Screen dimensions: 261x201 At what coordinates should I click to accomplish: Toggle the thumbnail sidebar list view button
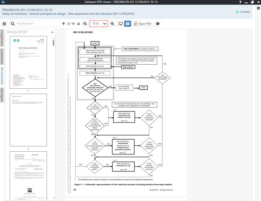[x=128, y=24]
